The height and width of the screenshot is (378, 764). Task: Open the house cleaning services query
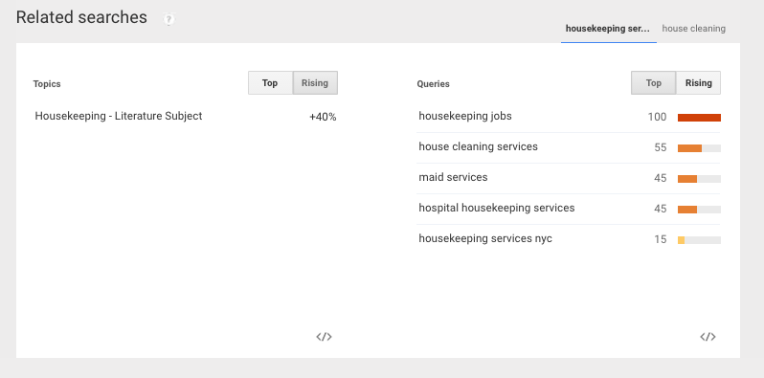pos(478,146)
